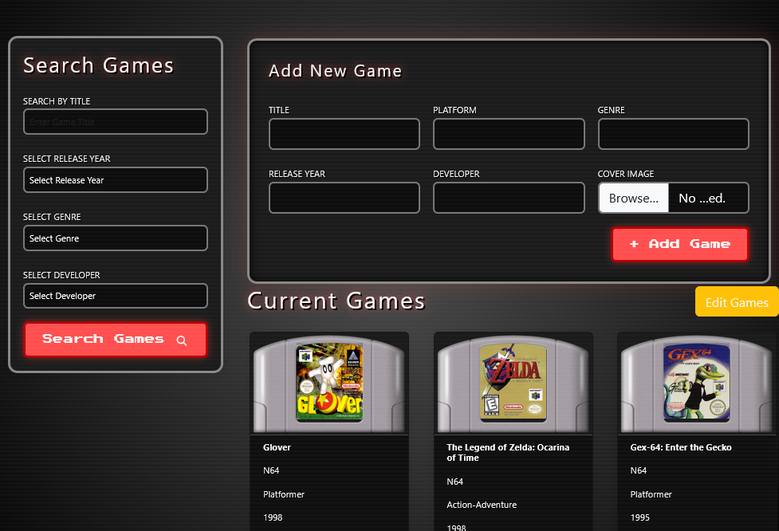Open the Select Release Year dropdown
This screenshot has width=779, height=531.
click(x=116, y=180)
